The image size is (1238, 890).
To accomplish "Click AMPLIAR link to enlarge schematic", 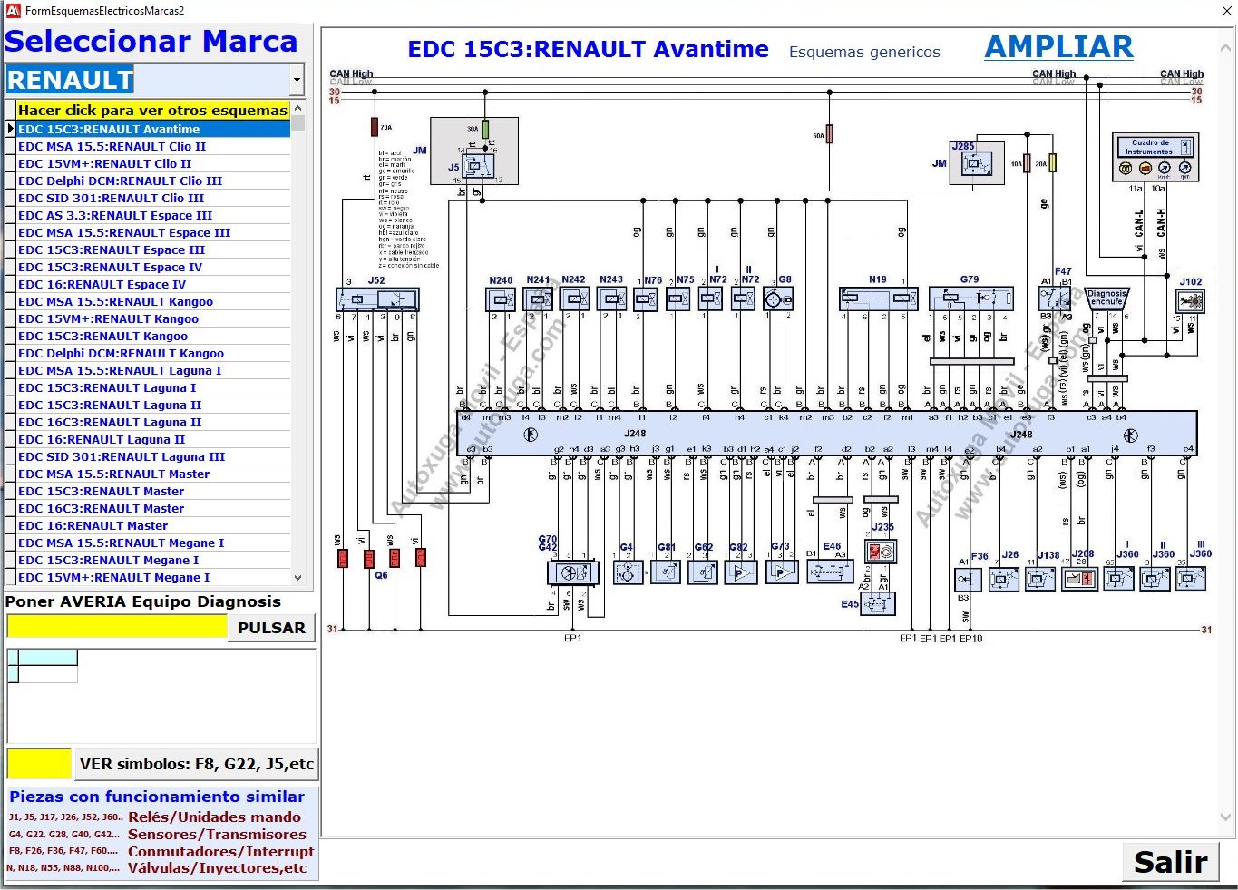I will [1058, 47].
